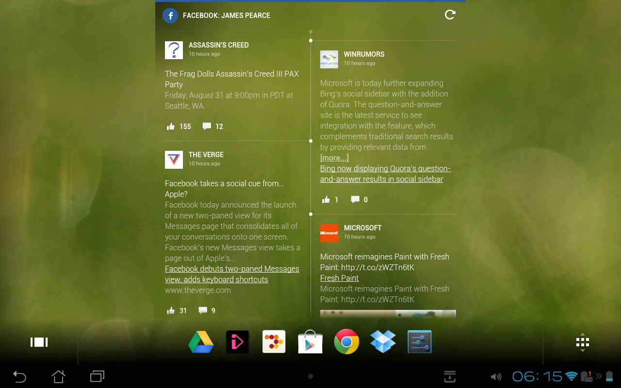Screen dimensions: 621x388
Task: Open the Microsoft page logo
Action: 329,233
